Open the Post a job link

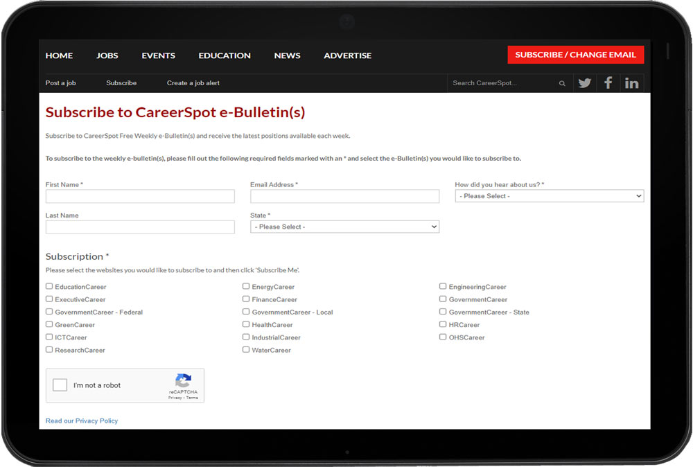coord(60,83)
